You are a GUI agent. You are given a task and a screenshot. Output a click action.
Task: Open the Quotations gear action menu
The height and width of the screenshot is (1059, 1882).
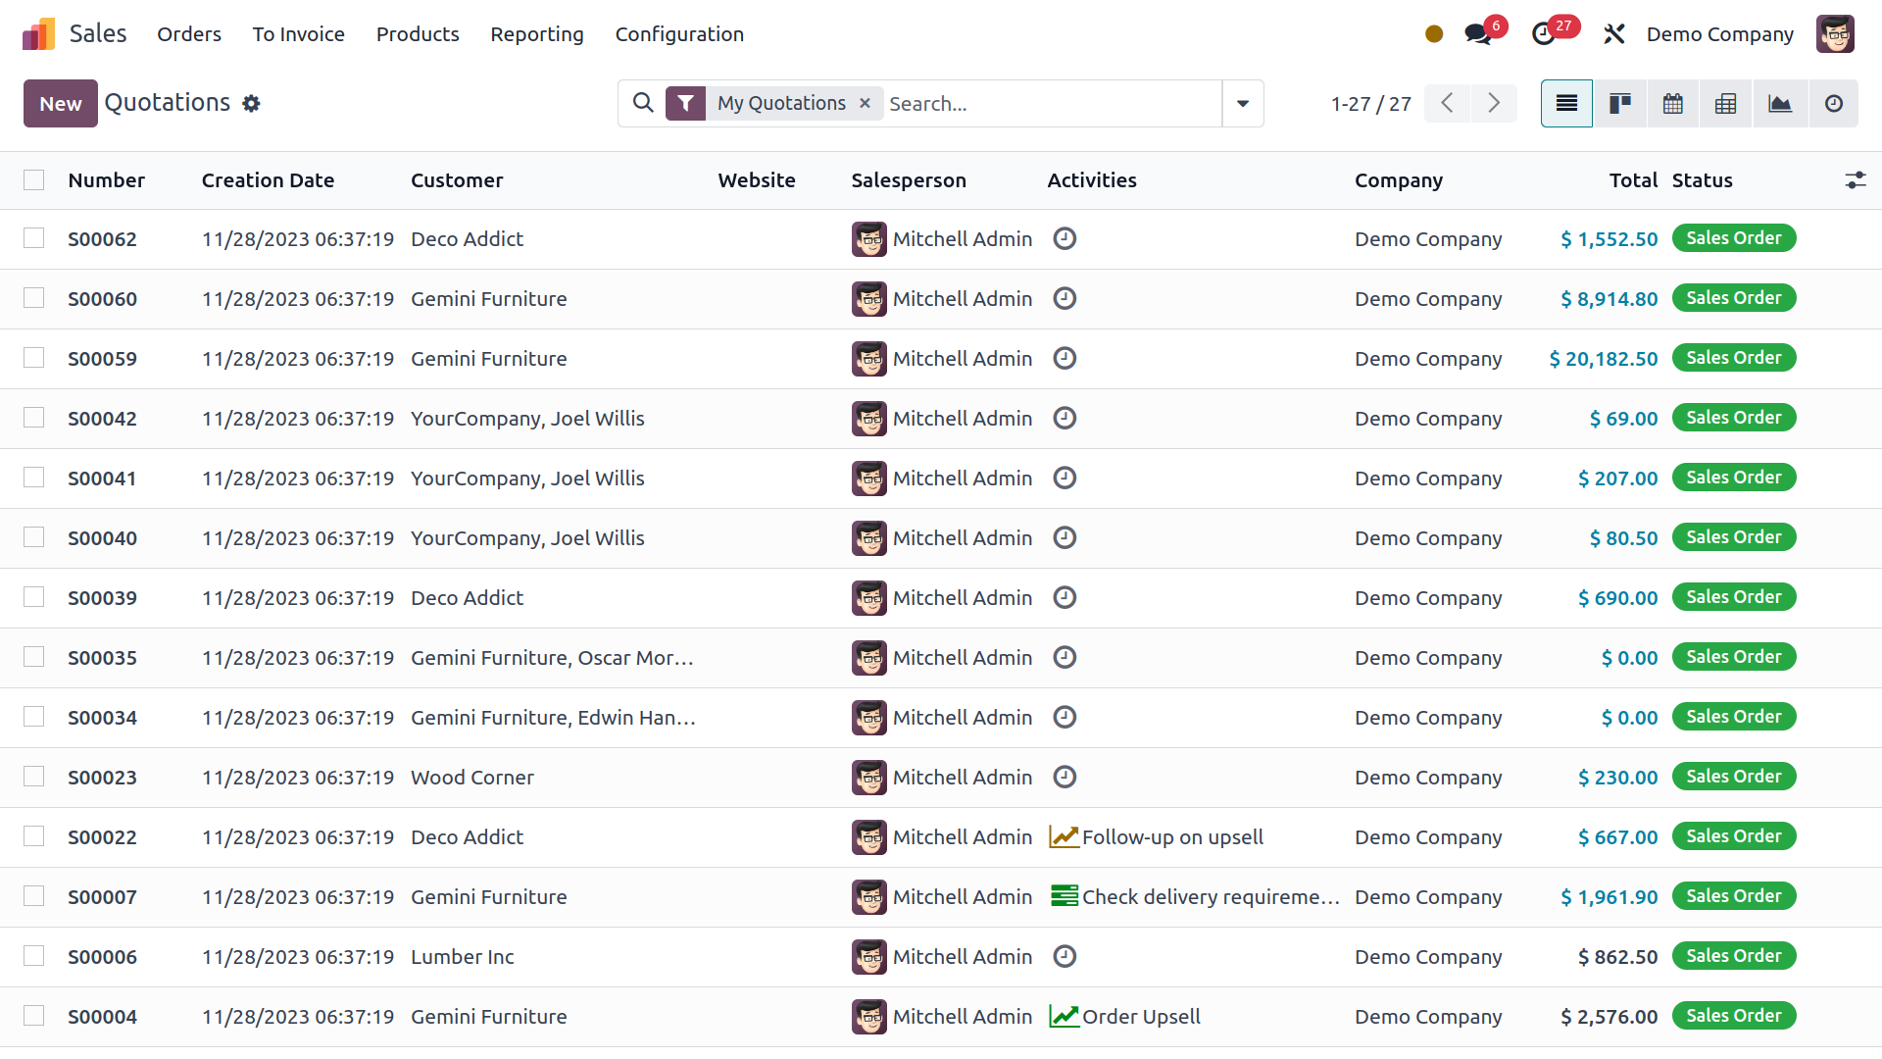tap(252, 103)
